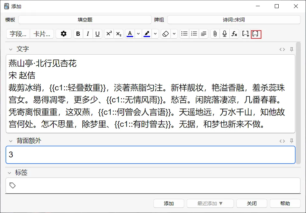This screenshot has height=213, width=306.
Task: Toggle the HTML editor for the 文字 field
Action: tap(282, 49)
